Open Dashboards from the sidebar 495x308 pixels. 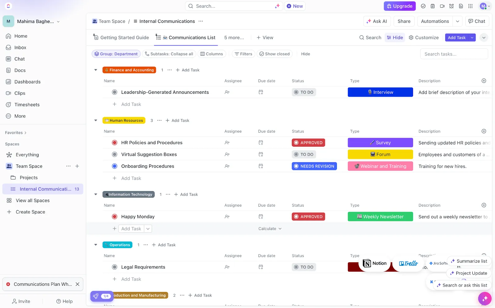coord(27,82)
